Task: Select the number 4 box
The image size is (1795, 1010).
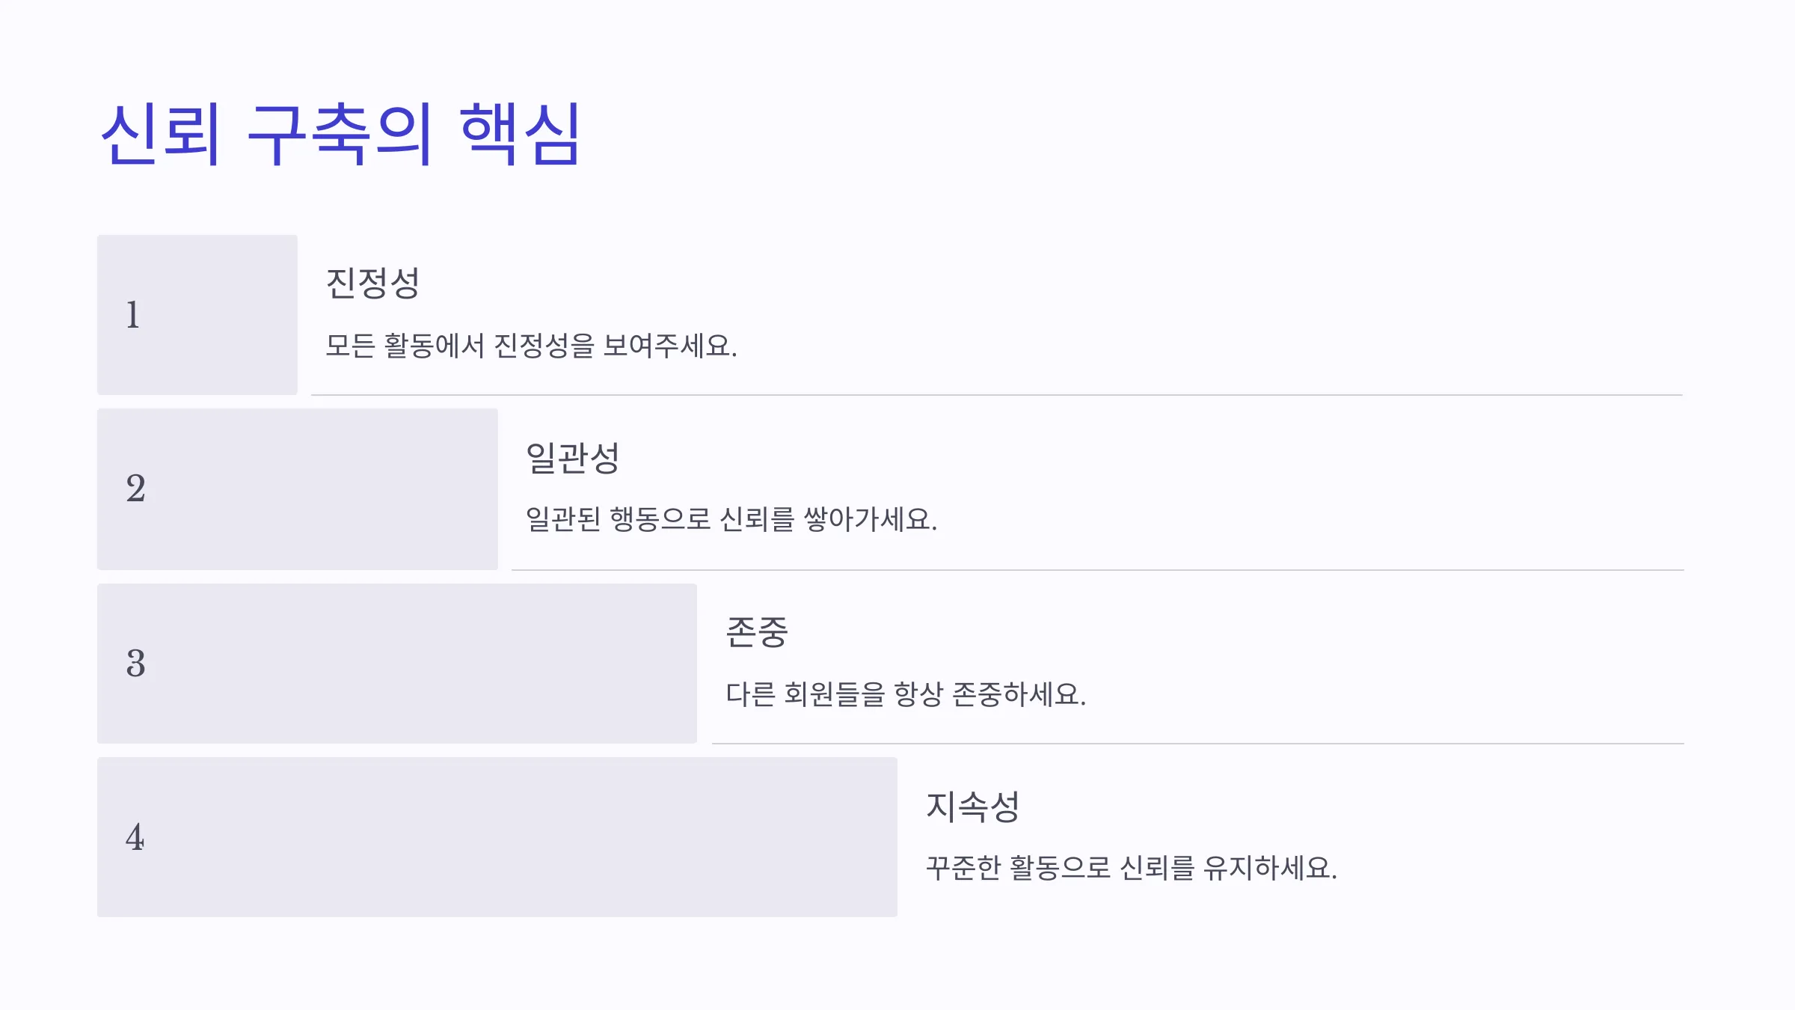Action: coord(497,837)
